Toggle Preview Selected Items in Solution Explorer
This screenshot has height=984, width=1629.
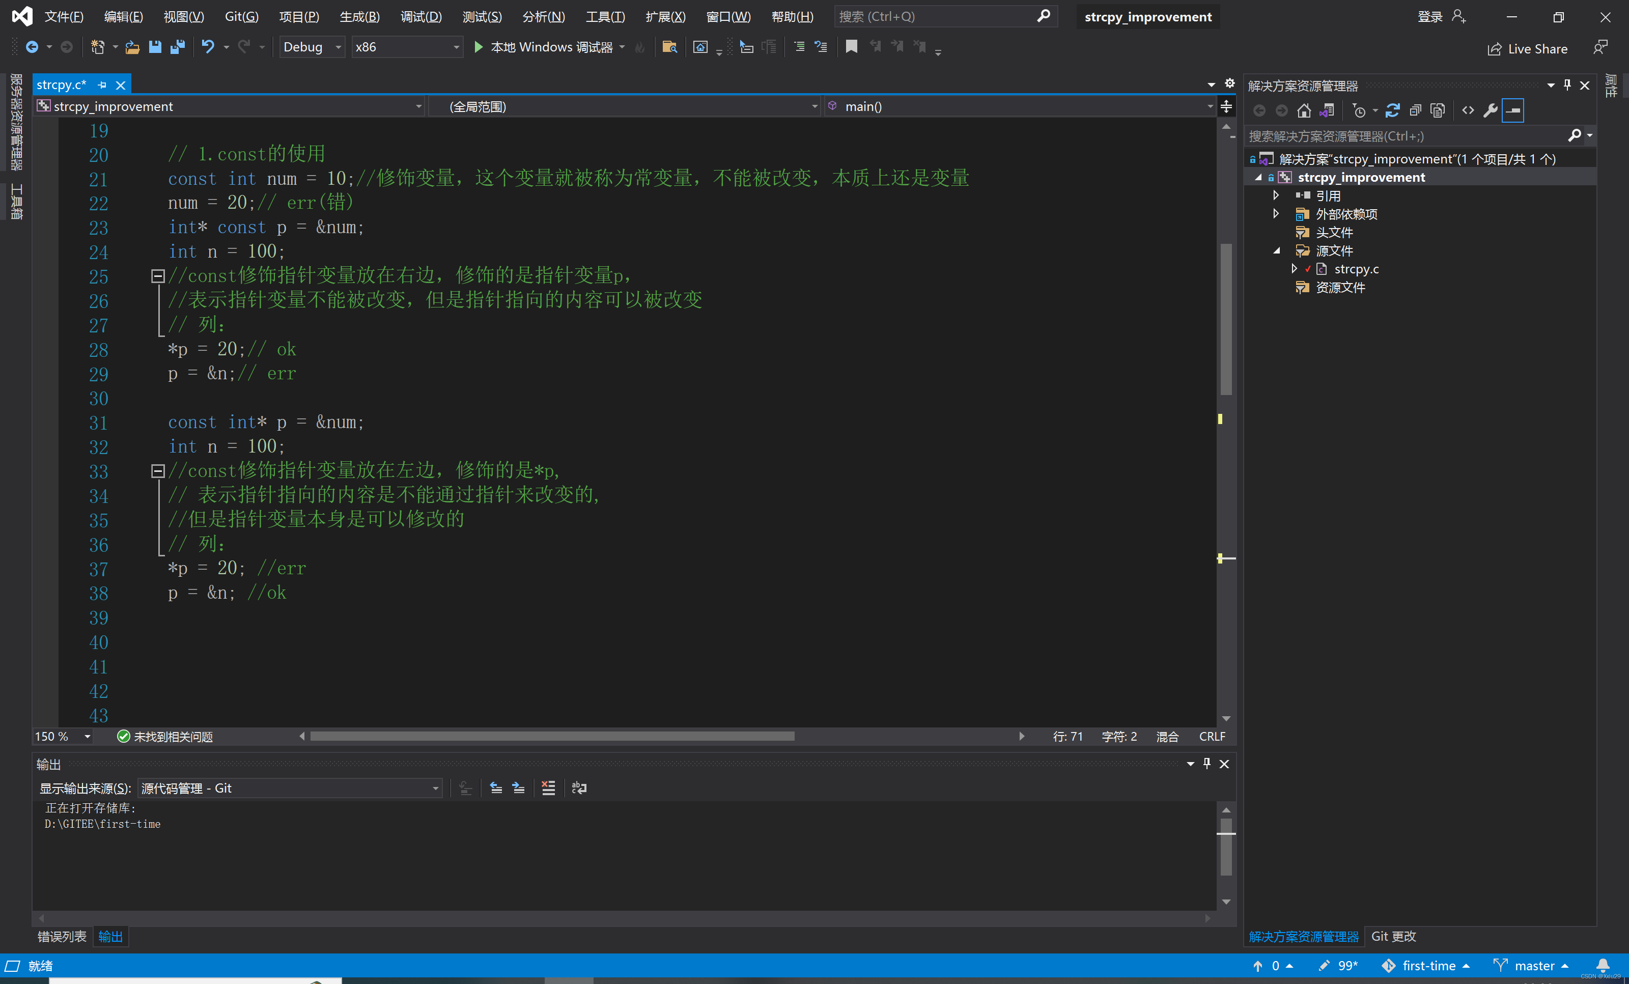pyautogui.click(x=1512, y=110)
